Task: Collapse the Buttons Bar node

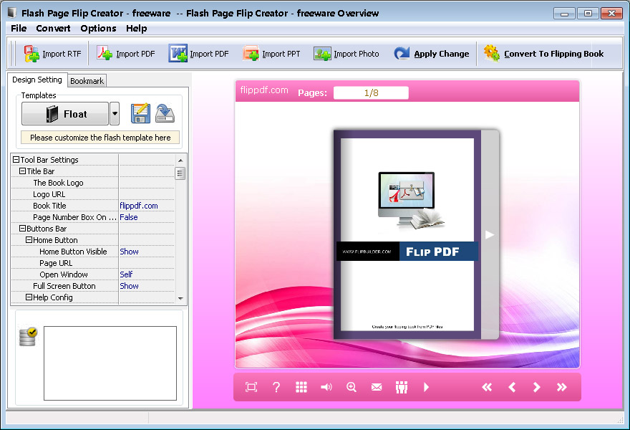Action: [x=22, y=229]
